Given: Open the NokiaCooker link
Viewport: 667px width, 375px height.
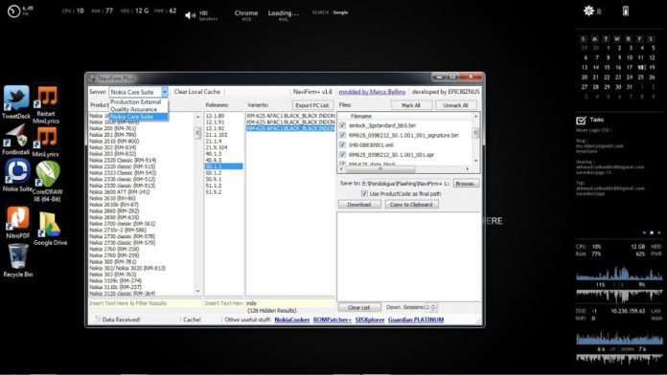Looking at the screenshot, I should [x=291, y=320].
